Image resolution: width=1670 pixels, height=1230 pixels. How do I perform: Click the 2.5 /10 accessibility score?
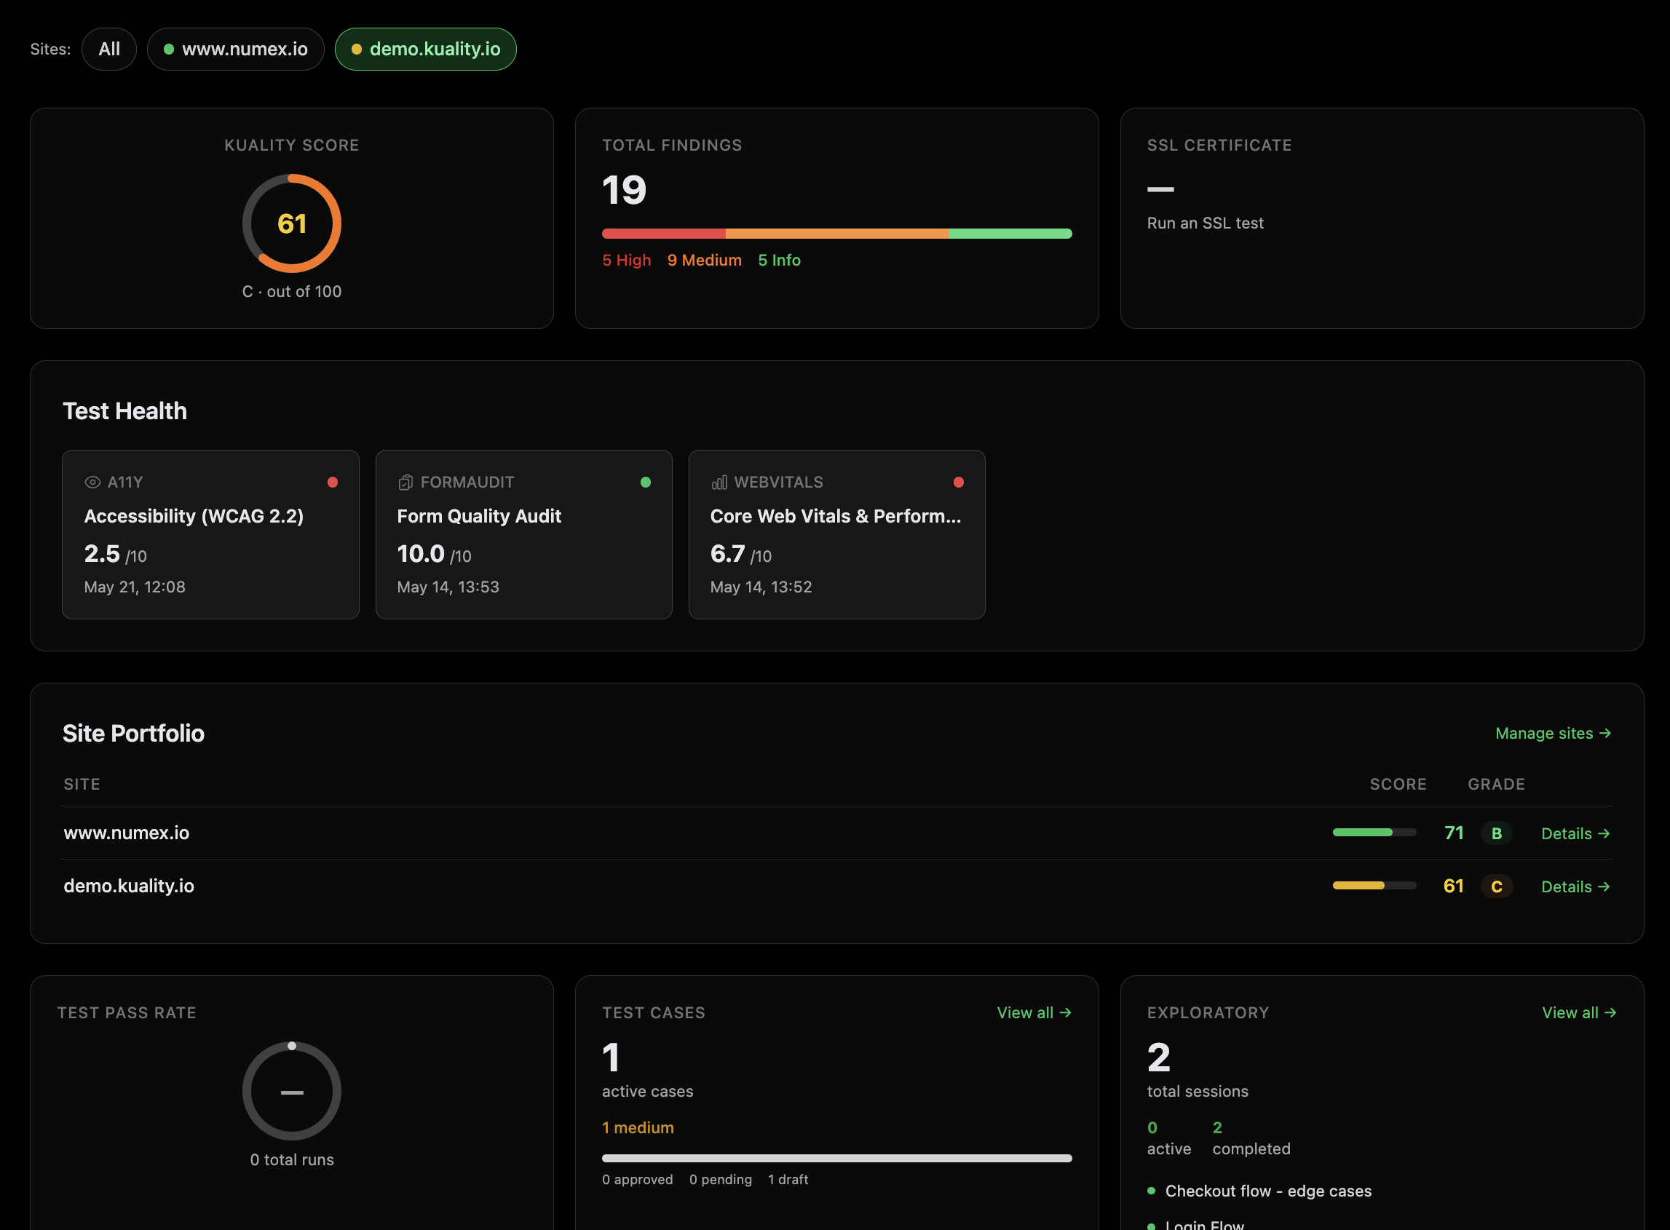point(116,554)
